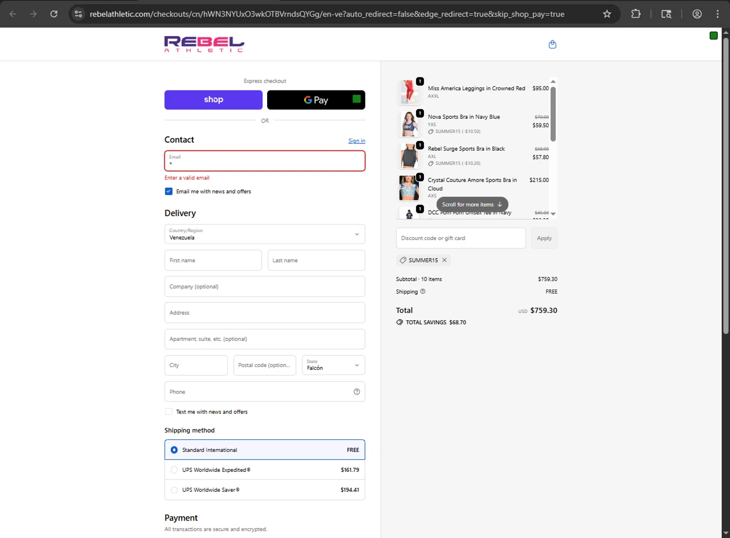This screenshot has height=538, width=730.
Task: Focus the City field
Action: click(196, 365)
